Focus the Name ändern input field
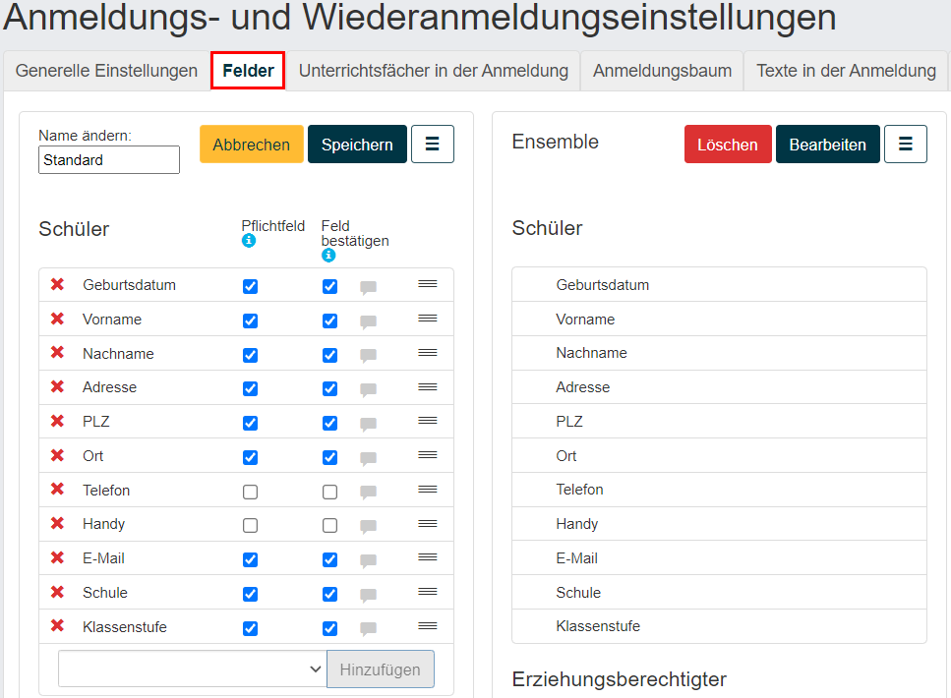This screenshot has width=951, height=698. point(109,159)
